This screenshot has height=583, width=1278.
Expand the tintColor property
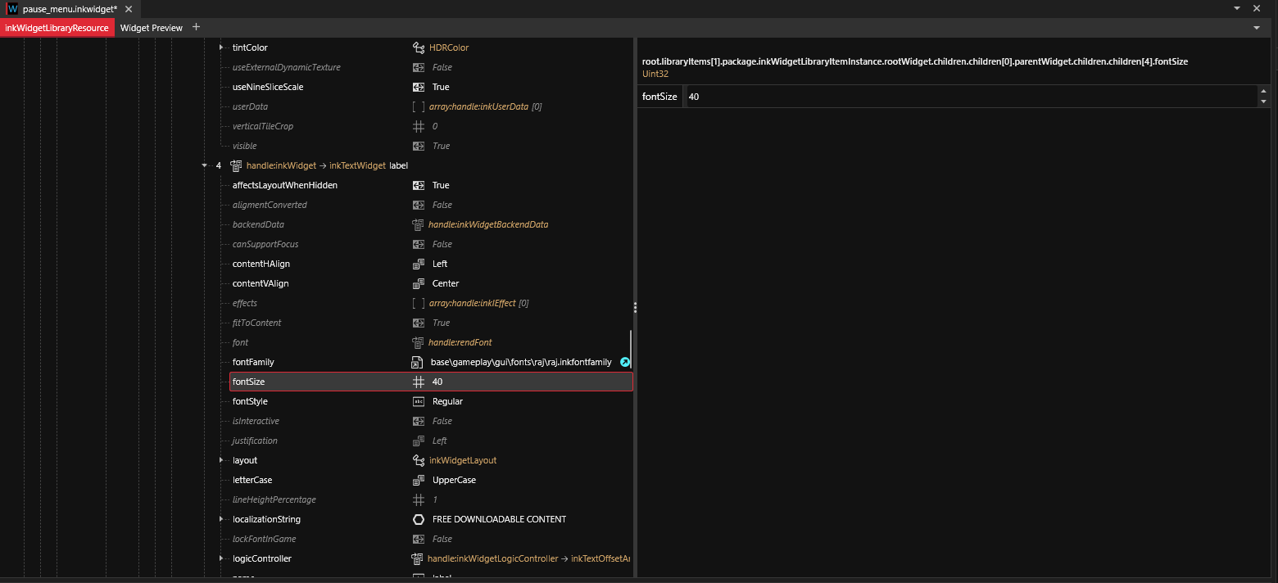[221, 47]
